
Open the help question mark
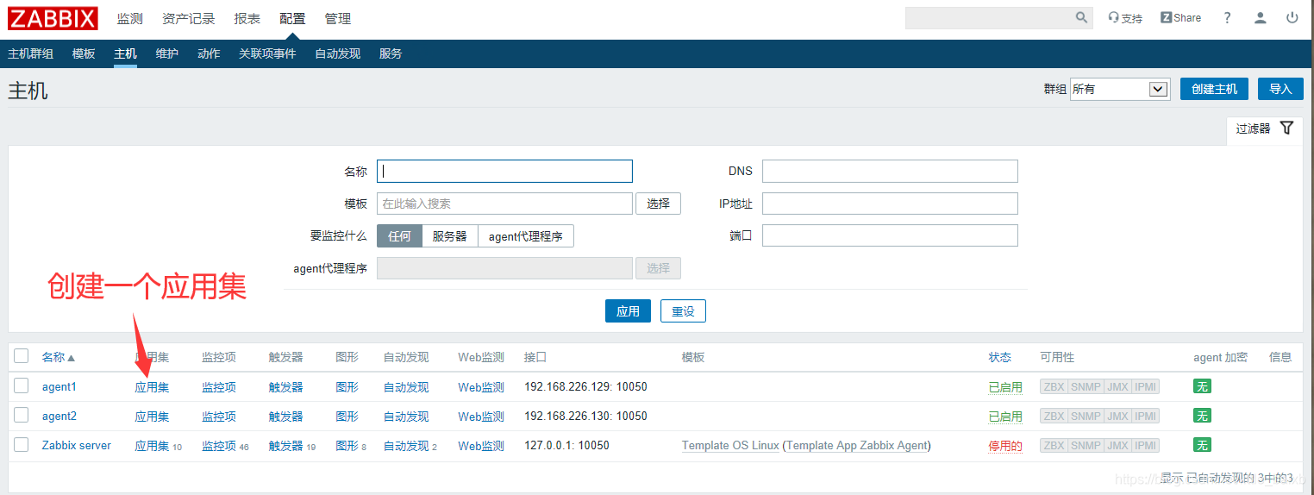(x=1228, y=18)
